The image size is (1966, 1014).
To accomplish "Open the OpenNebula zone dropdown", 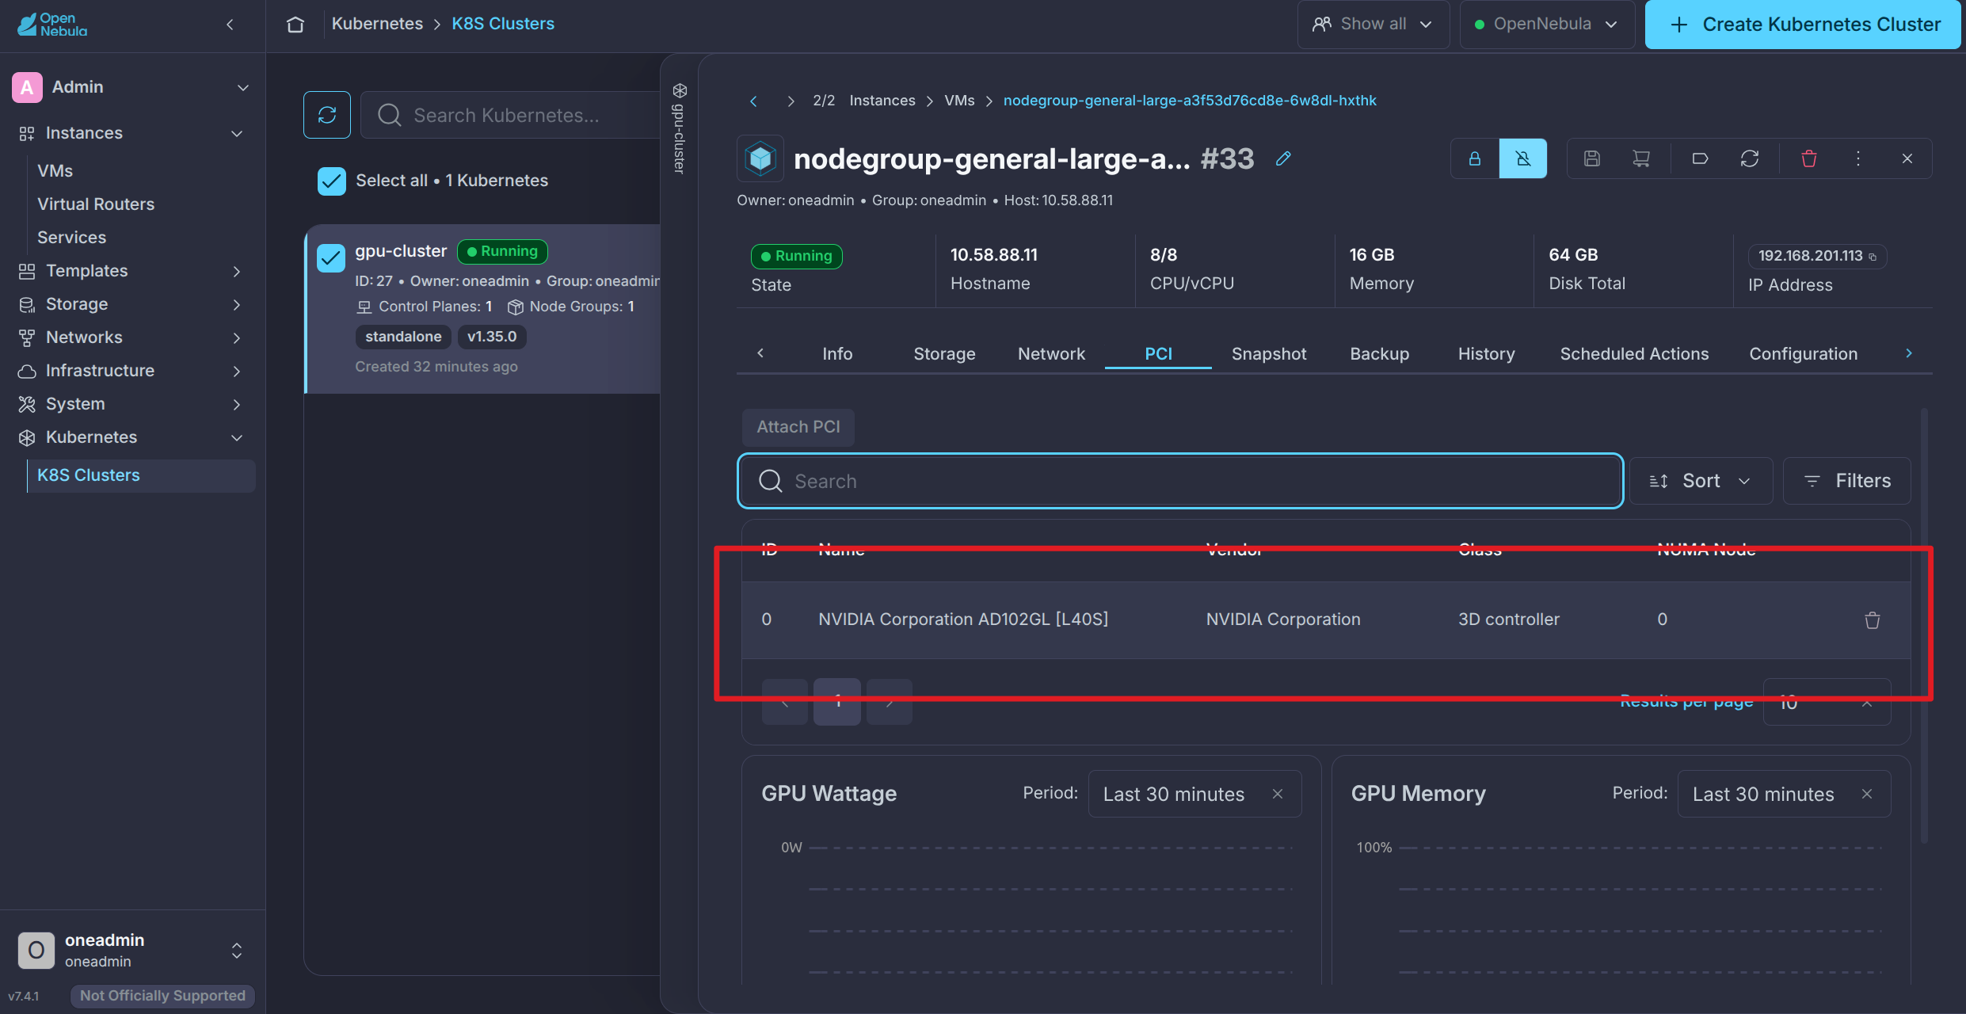I will (x=1547, y=25).
